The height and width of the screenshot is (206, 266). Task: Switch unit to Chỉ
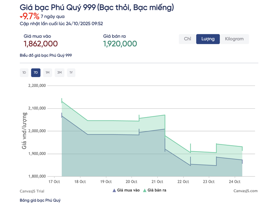(x=187, y=39)
